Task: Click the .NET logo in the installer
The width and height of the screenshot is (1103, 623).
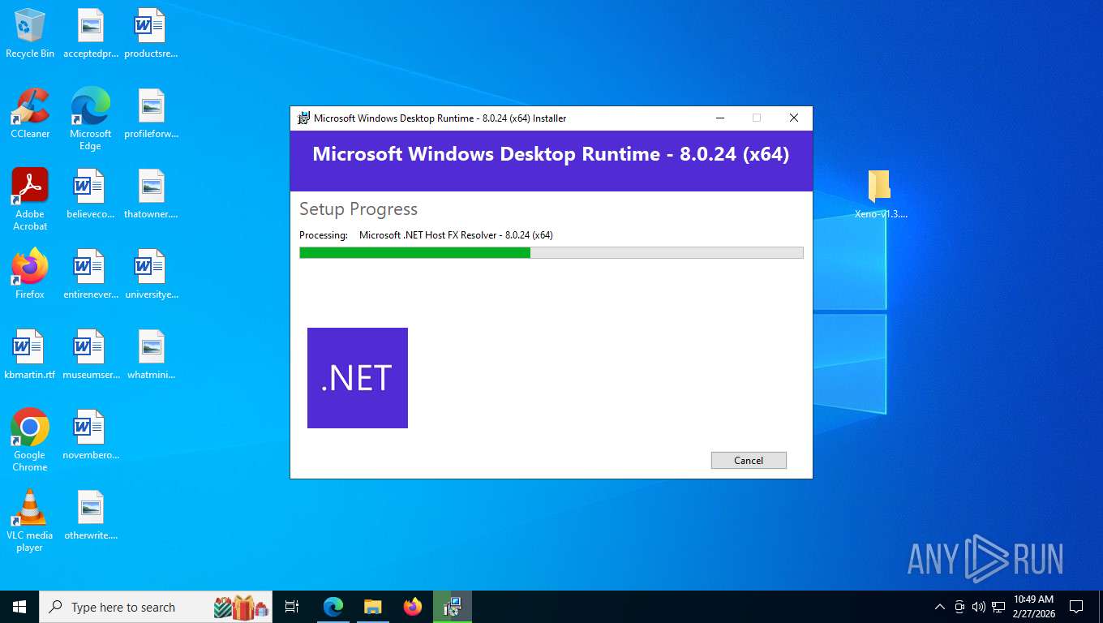Action: 358,378
